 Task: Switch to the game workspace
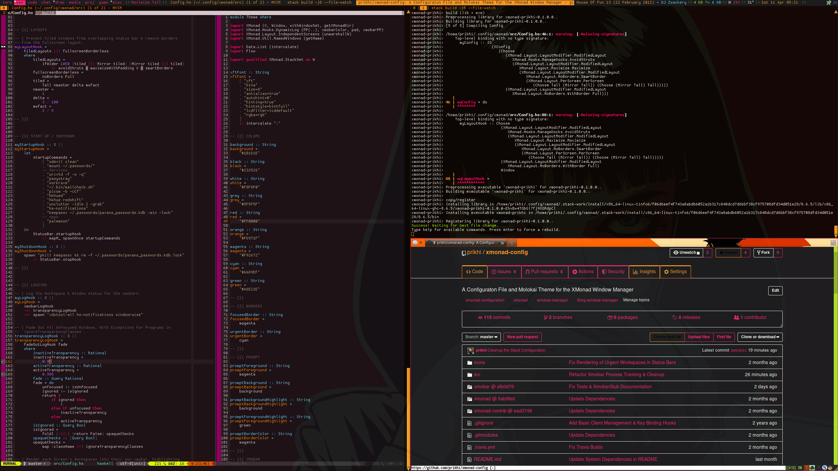(103, 2)
